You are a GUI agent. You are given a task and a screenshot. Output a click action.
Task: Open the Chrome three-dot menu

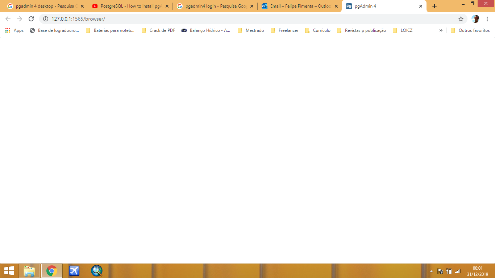[487, 19]
